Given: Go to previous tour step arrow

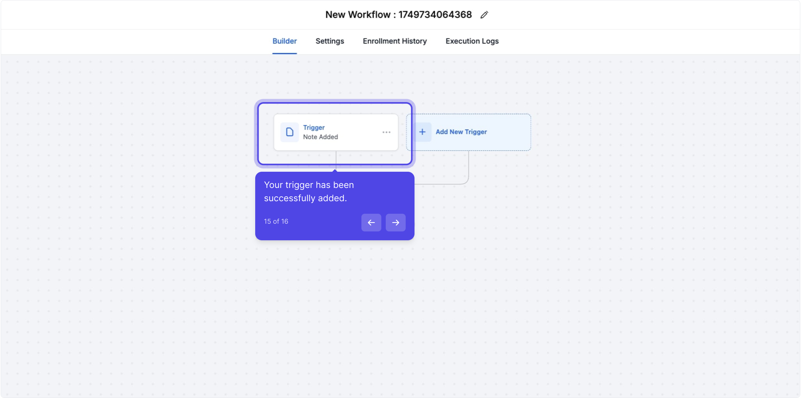Looking at the screenshot, I should [371, 223].
